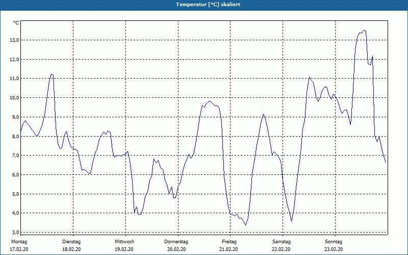This screenshot has height=255, width=408.
Task: Click the date 21.02.20
Action: (x=228, y=249)
